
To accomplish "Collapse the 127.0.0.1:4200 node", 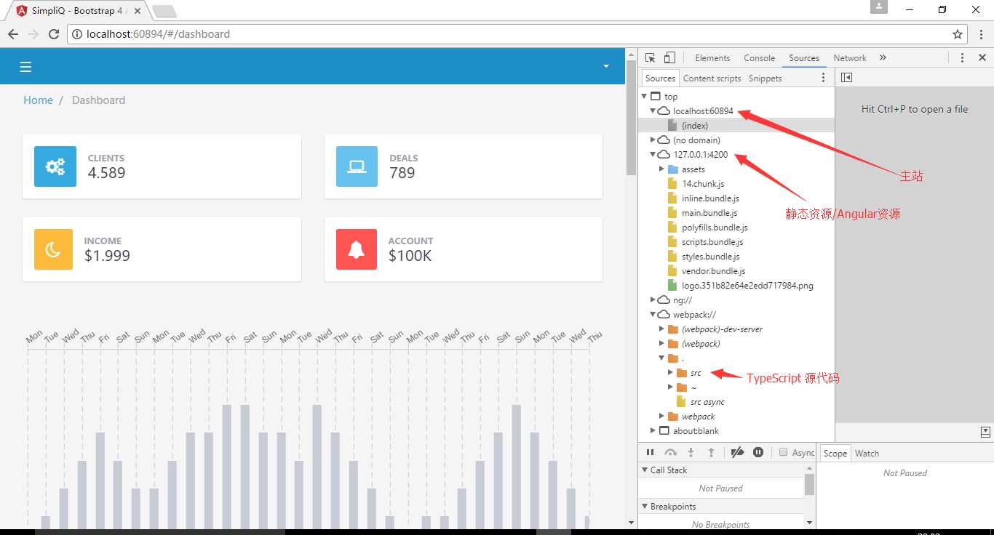I will coord(653,155).
